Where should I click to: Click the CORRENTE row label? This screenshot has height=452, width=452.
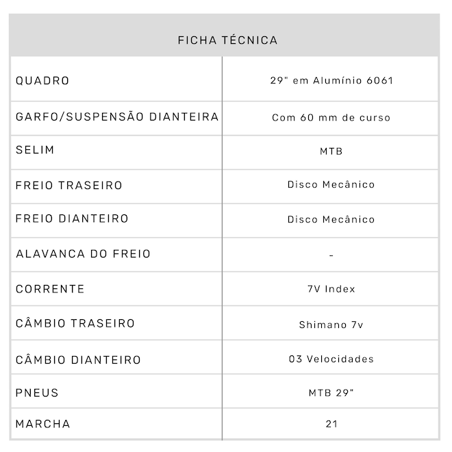click(x=50, y=289)
